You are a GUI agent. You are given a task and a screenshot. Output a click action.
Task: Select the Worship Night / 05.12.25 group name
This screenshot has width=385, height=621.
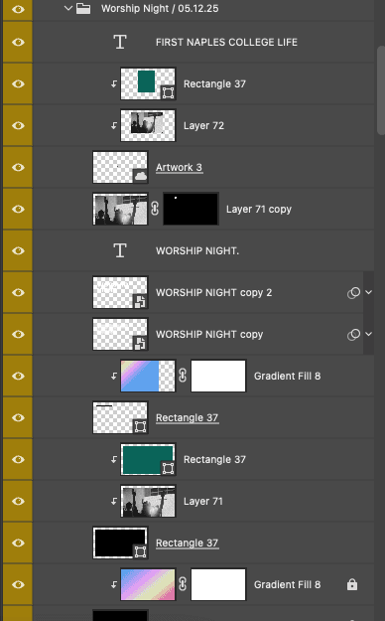160,8
